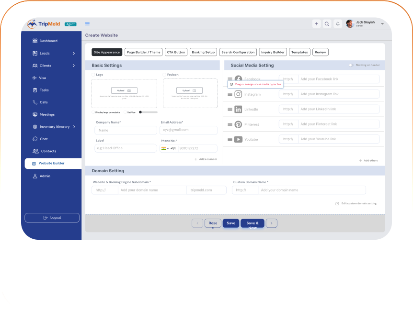This screenshot has height=312, width=413.
Task: Open Jack Grayish profile dropdown
Action: click(x=382, y=23)
